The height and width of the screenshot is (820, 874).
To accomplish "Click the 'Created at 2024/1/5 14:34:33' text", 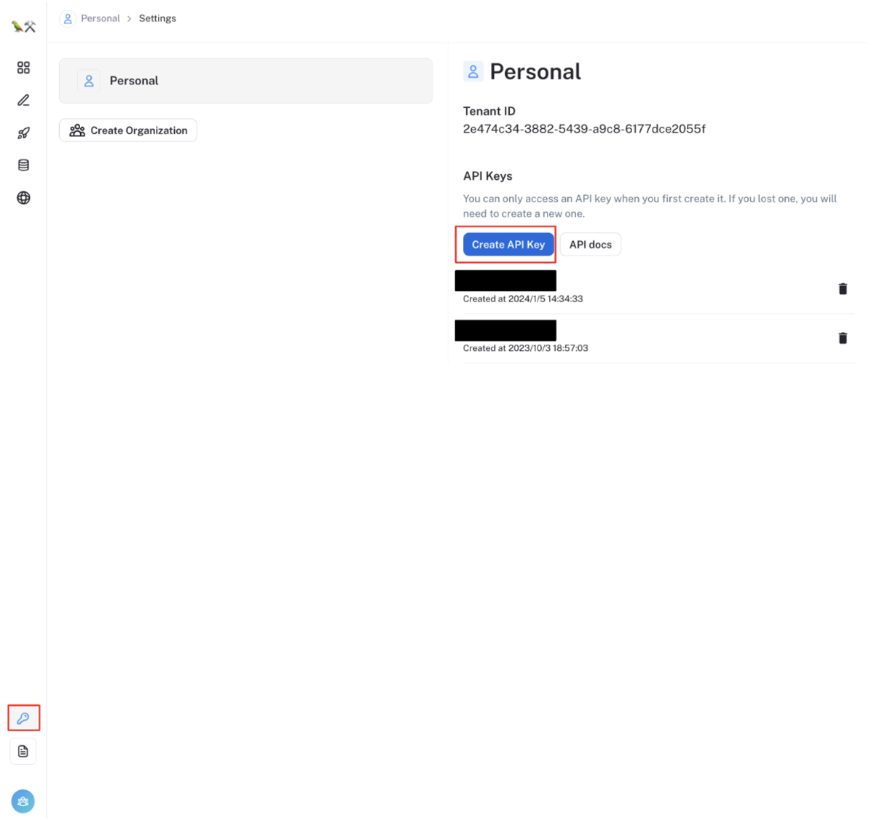I will [523, 299].
